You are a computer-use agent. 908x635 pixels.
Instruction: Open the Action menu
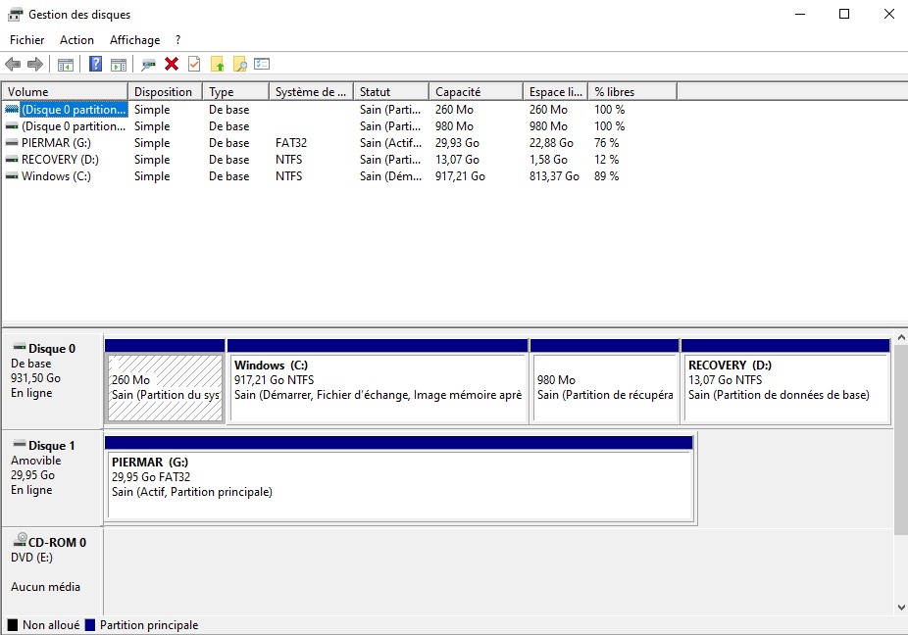[77, 40]
